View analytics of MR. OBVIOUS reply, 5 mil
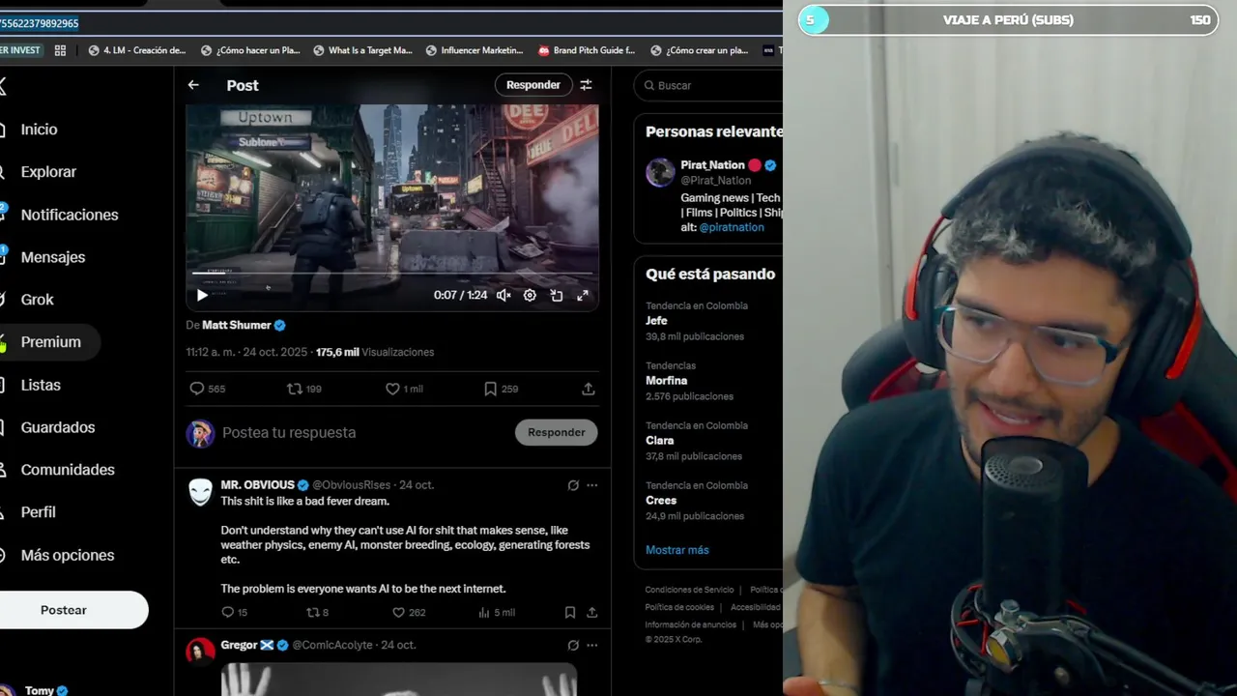 (497, 612)
